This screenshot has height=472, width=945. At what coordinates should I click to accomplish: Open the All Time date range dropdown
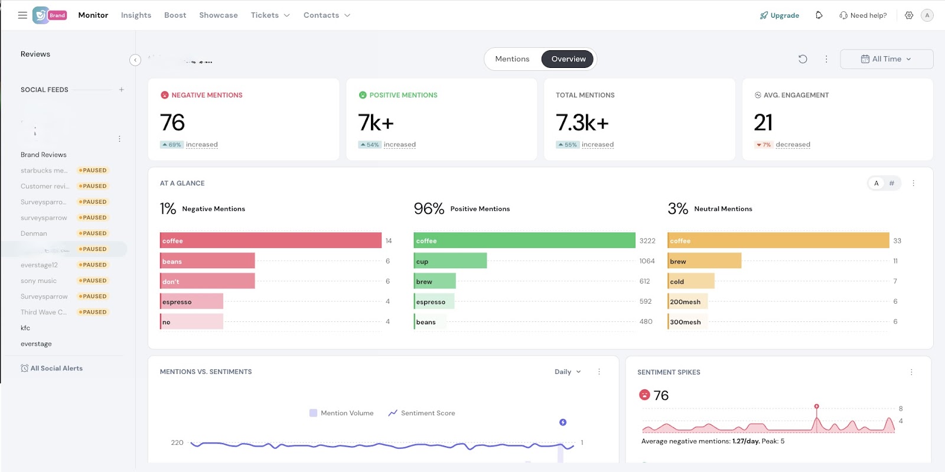[x=887, y=59]
